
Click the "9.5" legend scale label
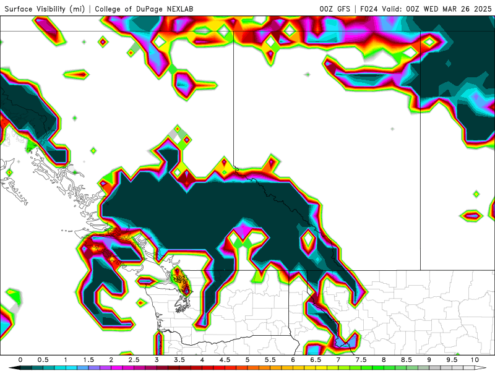[452, 360]
